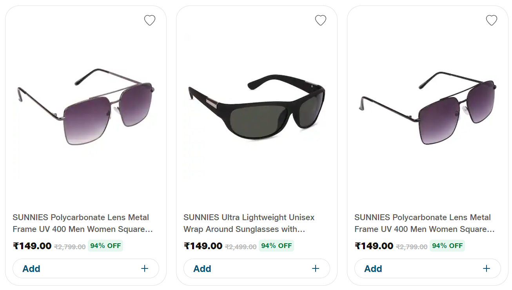The width and height of the screenshot is (512, 290).
Task: Wishlist the grey-frame square sunglasses via heart icon
Action: (150, 20)
